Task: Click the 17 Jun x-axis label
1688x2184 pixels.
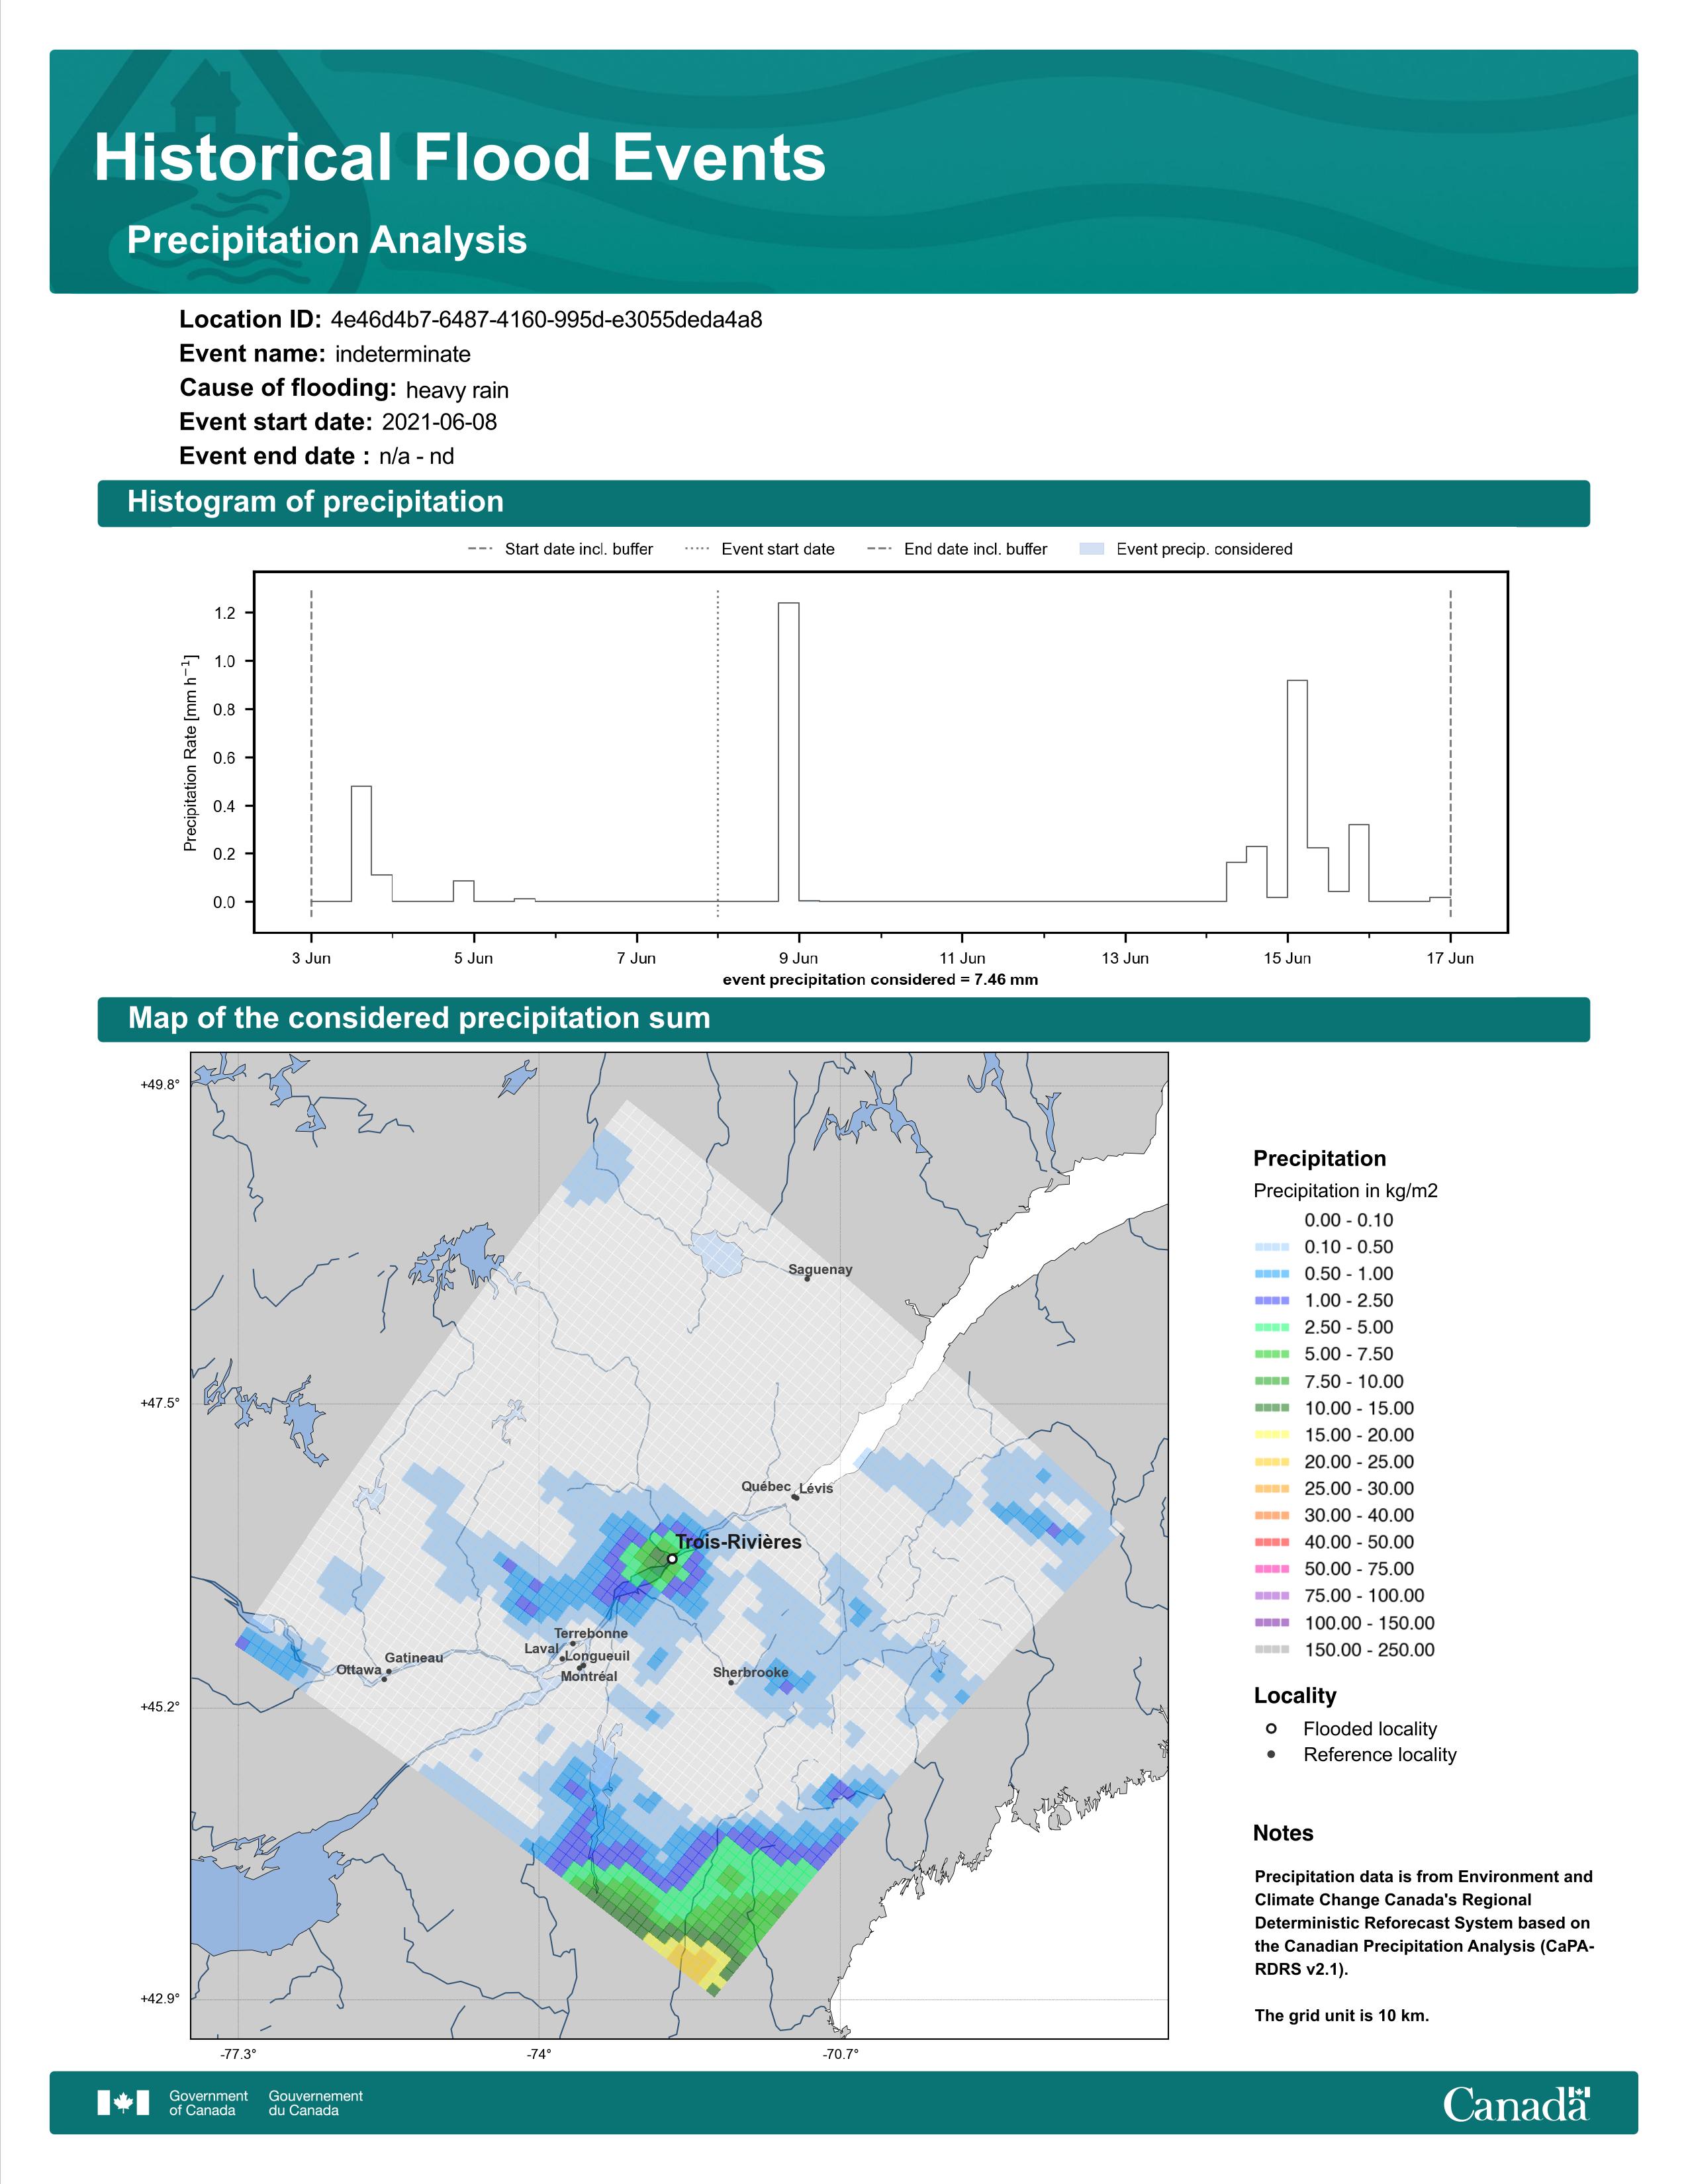Action: coord(1450,958)
